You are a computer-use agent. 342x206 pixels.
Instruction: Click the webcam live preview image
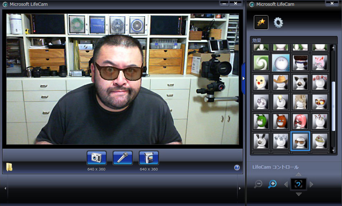pos(123,79)
